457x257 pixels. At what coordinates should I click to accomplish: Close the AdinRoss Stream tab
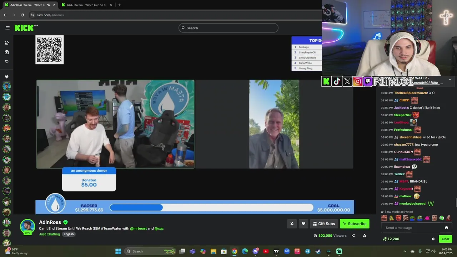click(54, 5)
